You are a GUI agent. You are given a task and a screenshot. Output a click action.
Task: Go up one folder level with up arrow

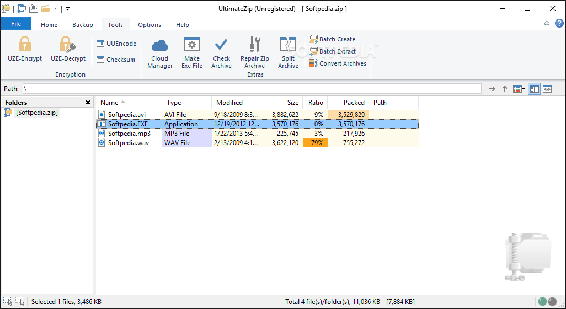pos(505,89)
